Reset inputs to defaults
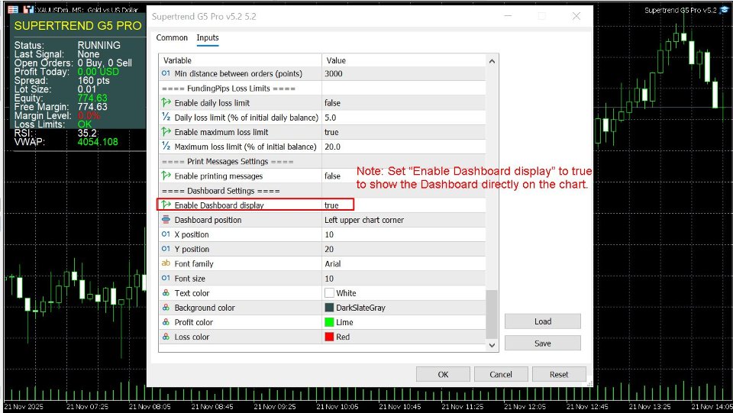Viewport: 733px width, 413px height. pyautogui.click(x=559, y=374)
